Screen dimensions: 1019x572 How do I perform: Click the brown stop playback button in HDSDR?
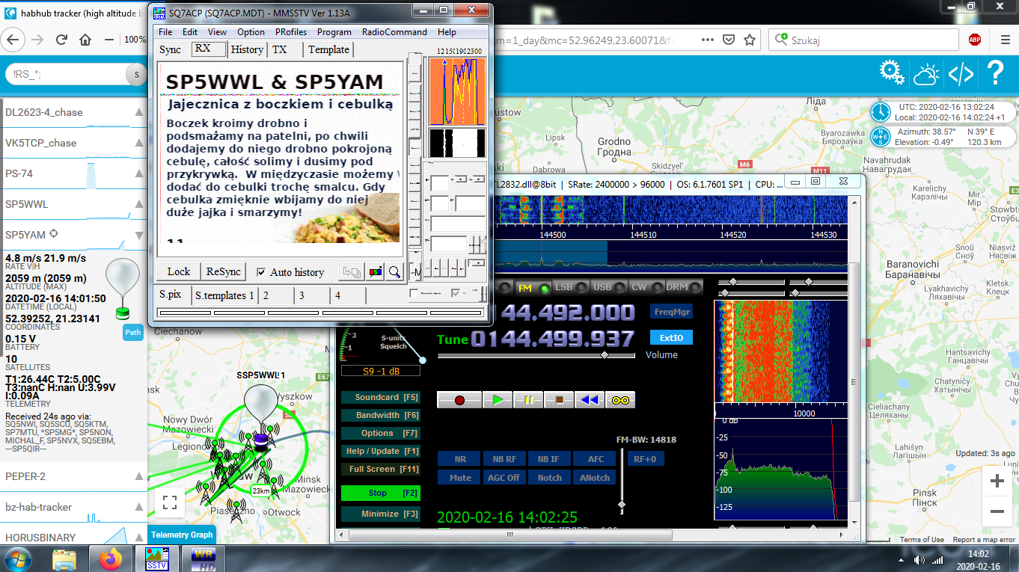tap(559, 400)
